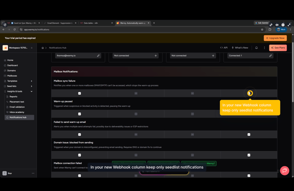Enter fullscreen with the expand overlay icon
294x191 pixels.
coord(289,25)
